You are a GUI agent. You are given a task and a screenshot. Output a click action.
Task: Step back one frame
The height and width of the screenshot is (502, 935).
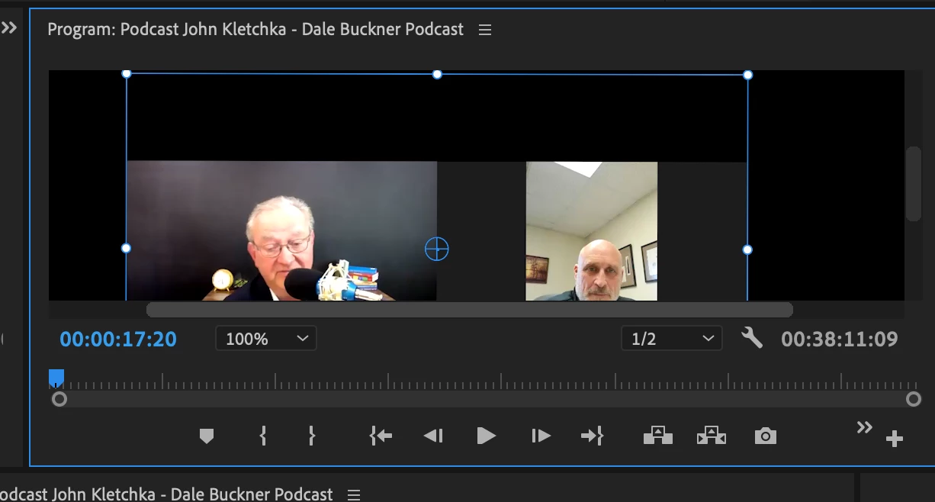[433, 436]
